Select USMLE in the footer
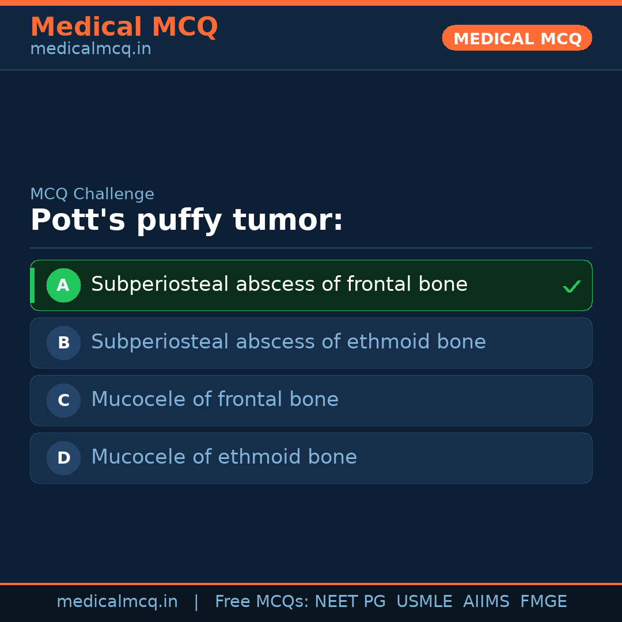Screen dimensions: 622x622 pos(424,602)
